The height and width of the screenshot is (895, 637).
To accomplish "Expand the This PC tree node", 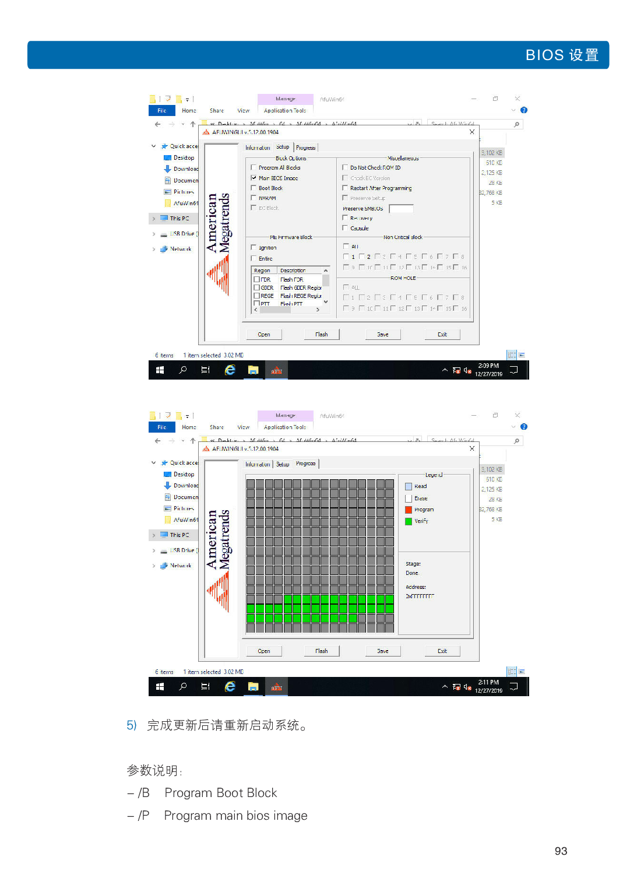I will tap(154, 218).
